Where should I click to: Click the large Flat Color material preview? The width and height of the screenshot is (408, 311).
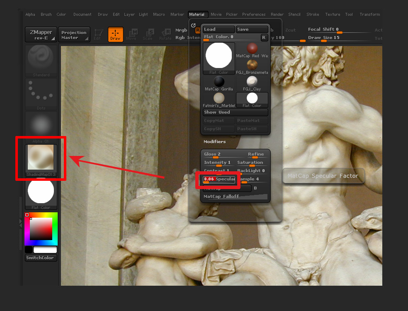219,58
